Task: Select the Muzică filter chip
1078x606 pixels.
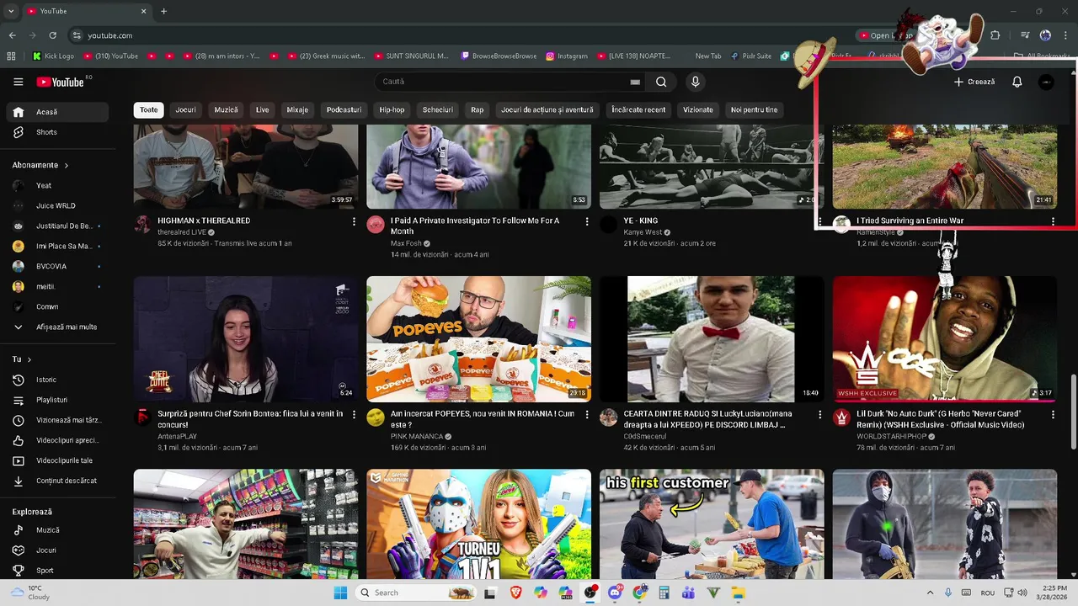Action: coord(226,109)
